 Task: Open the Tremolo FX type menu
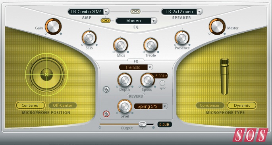(x=136, y=67)
